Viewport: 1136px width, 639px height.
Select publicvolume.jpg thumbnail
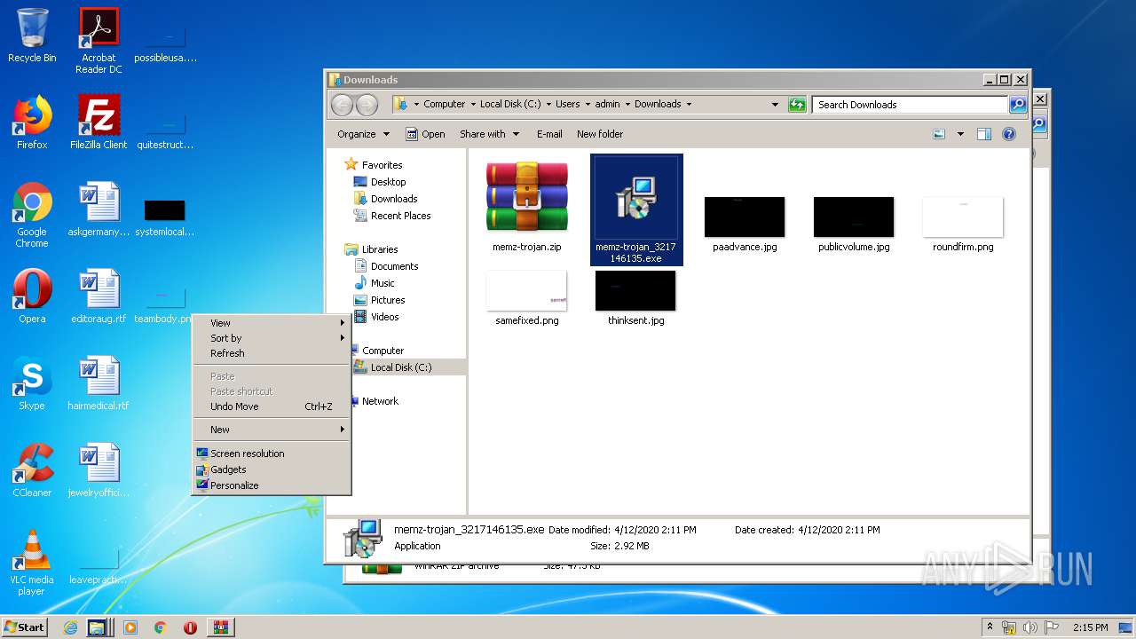coord(854,225)
